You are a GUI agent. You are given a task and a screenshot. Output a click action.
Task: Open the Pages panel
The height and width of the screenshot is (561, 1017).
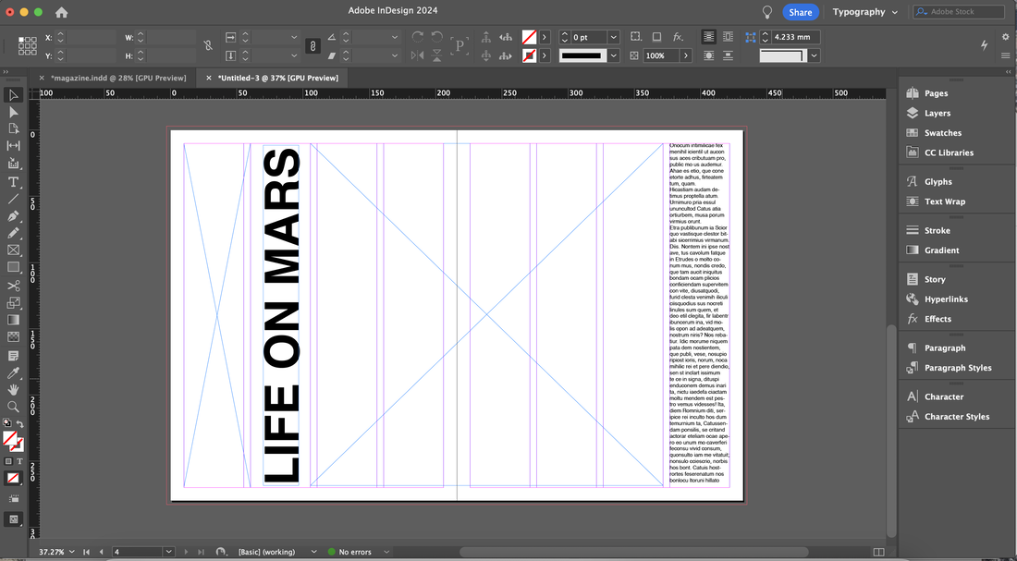point(936,93)
